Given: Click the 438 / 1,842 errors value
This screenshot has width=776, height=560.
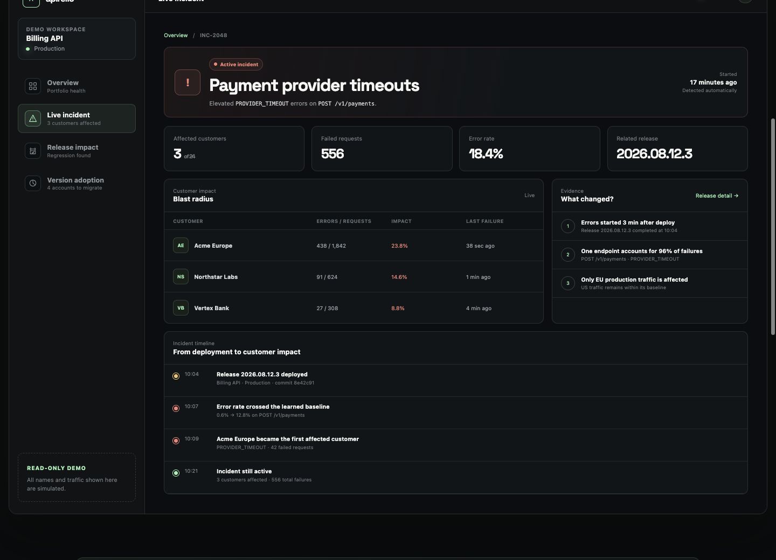Looking at the screenshot, I should point(331,246).
